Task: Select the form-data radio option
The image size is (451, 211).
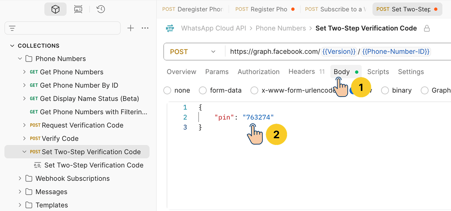Action: click(x=203, y=90)
